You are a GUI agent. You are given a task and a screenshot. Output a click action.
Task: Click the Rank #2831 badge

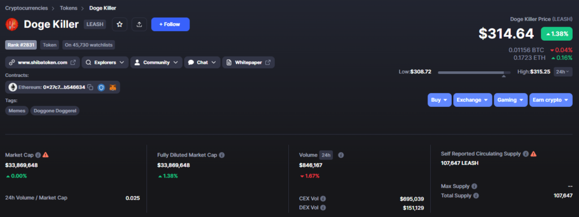[21, 45]
